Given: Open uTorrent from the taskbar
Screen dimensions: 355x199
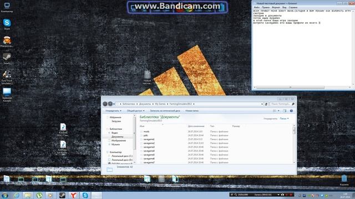Looking at the screenshot, I should pos(39,195).
